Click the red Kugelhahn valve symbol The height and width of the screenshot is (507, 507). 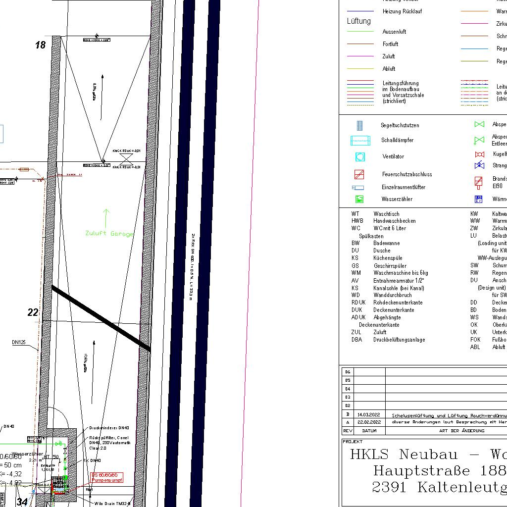click(x=479, y=154)
